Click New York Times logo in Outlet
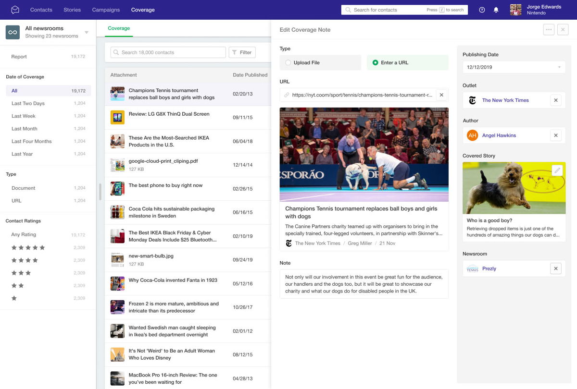The height and width of the screenshot is (389, 577). 472,100
